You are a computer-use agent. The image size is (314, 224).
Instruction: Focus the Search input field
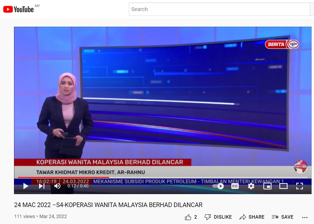[219, 9]
